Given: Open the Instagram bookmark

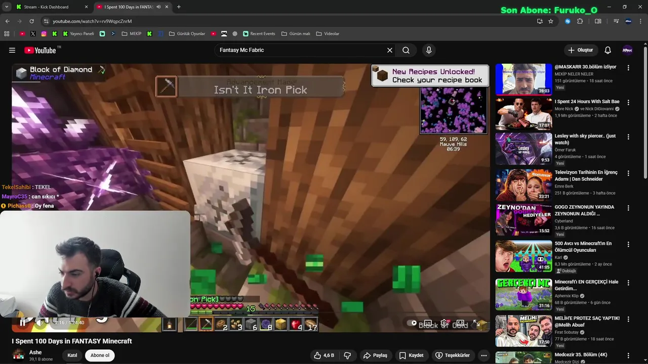Looking at the screenshot, I should coord(44,34).
